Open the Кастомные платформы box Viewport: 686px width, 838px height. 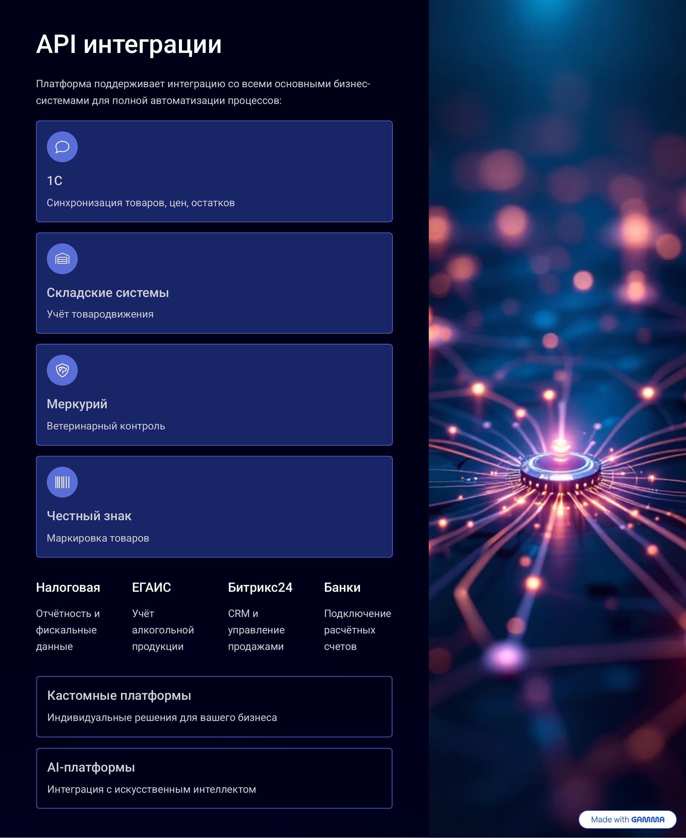coord(214,706)
